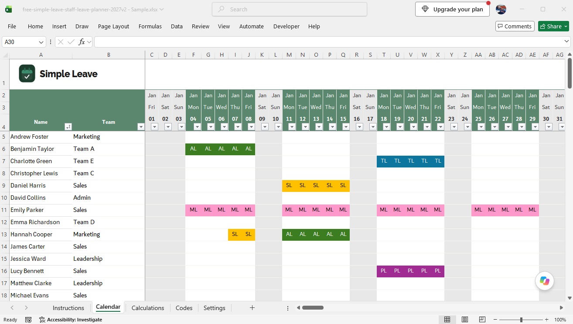Open the Developer ribbon tab
This screenshot has width=573, height=324.
[286, 26]
